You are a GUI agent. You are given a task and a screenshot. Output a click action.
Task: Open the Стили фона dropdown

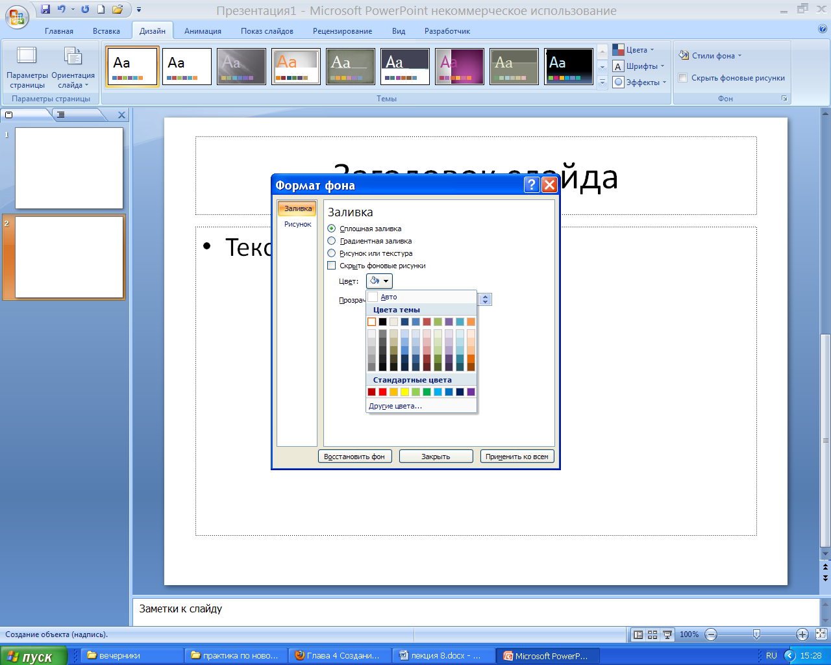710,56
